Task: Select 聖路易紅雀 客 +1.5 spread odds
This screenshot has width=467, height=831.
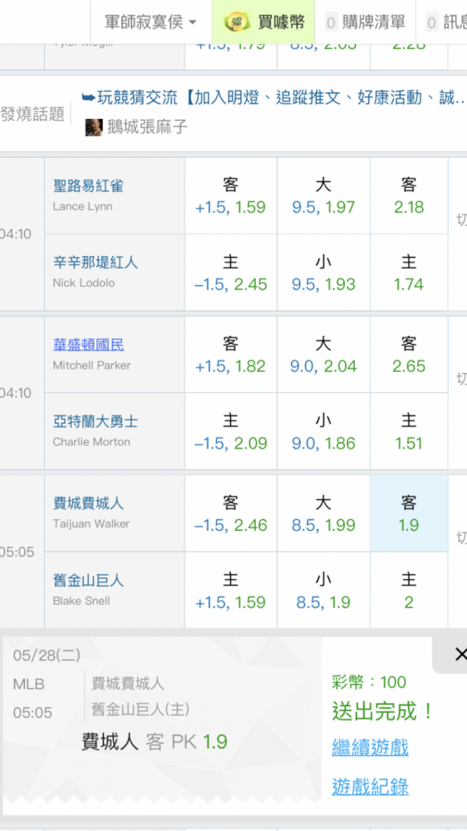Action: pyautogui.click(x=230, y=195)
